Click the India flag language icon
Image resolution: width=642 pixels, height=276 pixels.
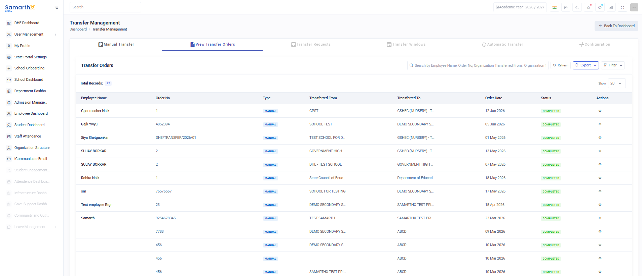click(x=555, y=7)
